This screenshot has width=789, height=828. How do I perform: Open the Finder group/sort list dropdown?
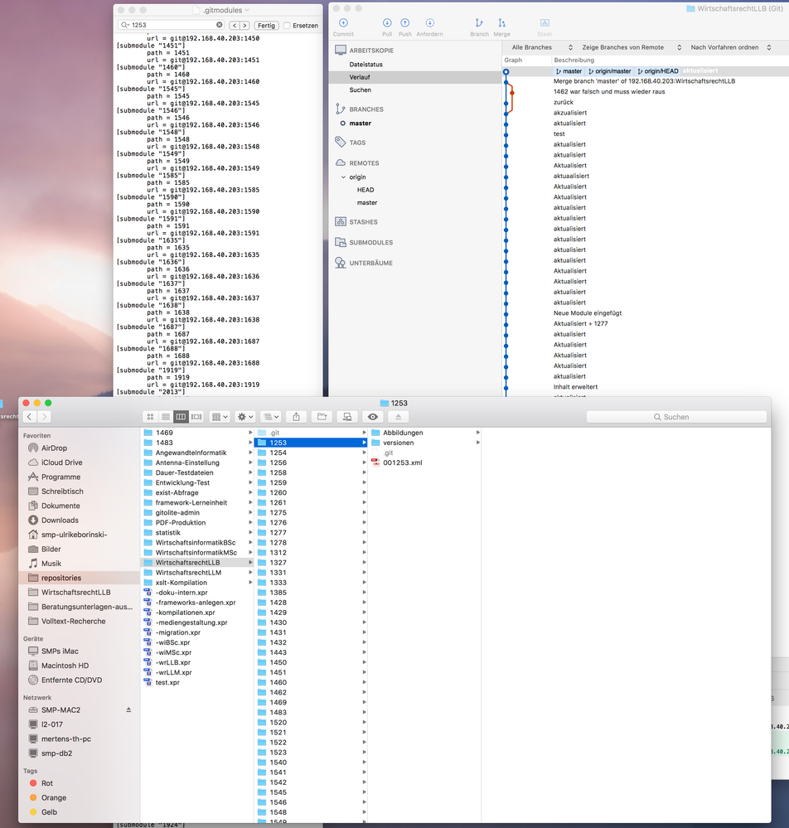click(271, 417)
